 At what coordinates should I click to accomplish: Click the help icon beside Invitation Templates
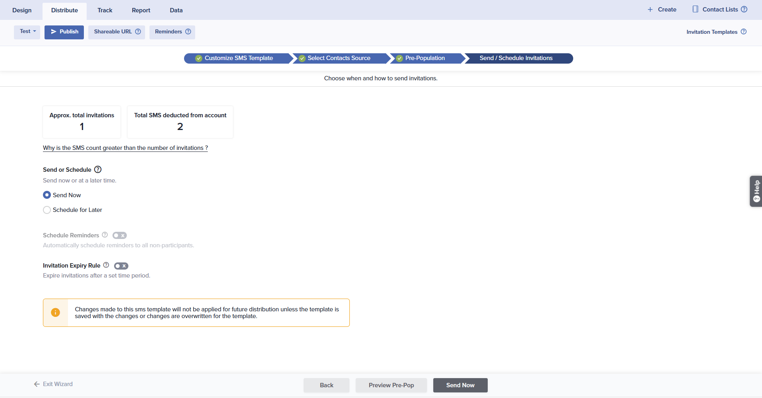(x=743, y=32)
